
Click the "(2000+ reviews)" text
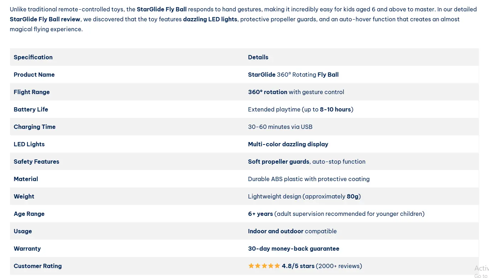(x=339, y=266)
